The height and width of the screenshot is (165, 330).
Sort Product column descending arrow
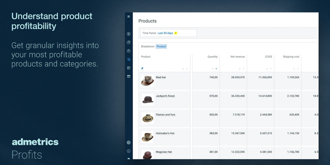pyautogui.click(x=187, y=69)
